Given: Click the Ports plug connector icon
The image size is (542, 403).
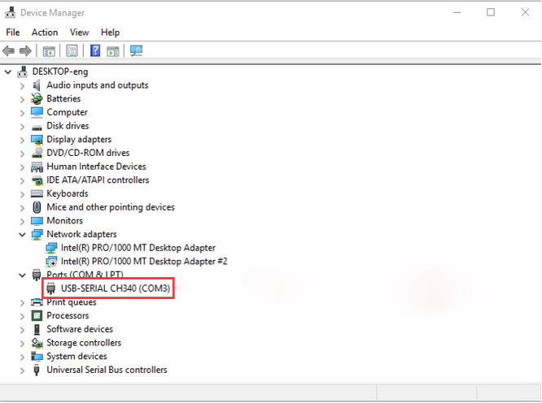Looking at the screenshot, I should (37, 275).
